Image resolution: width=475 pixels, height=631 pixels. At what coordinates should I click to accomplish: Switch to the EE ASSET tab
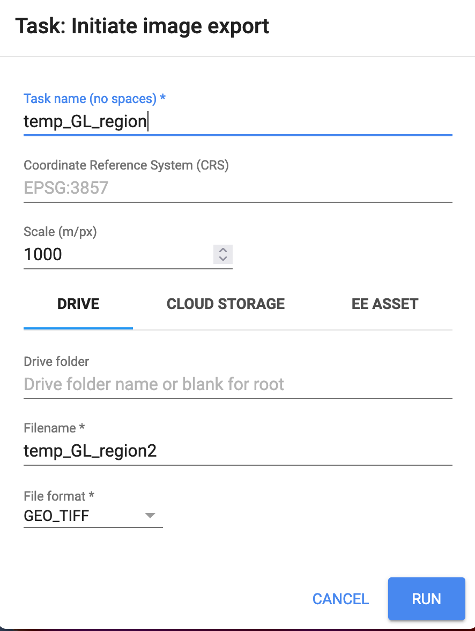click(x=385, y=304)
